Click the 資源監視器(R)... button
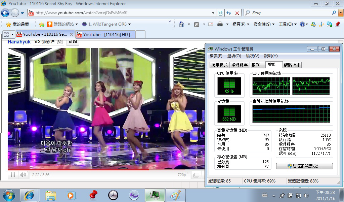The width and height of the screenshot is (344, 202). 304,166
